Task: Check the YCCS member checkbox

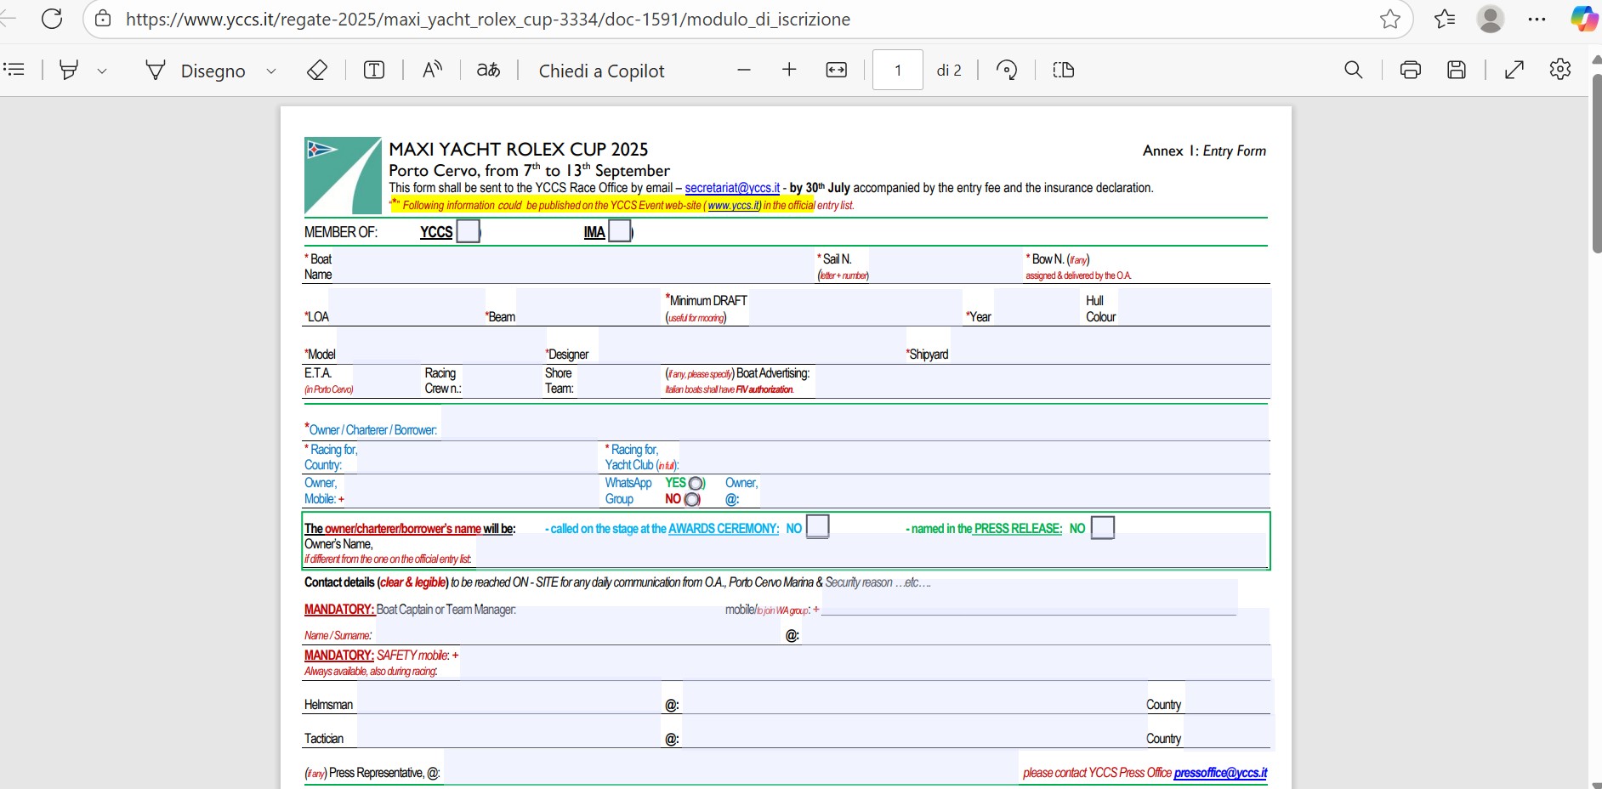Action: (x=468, y=231)
